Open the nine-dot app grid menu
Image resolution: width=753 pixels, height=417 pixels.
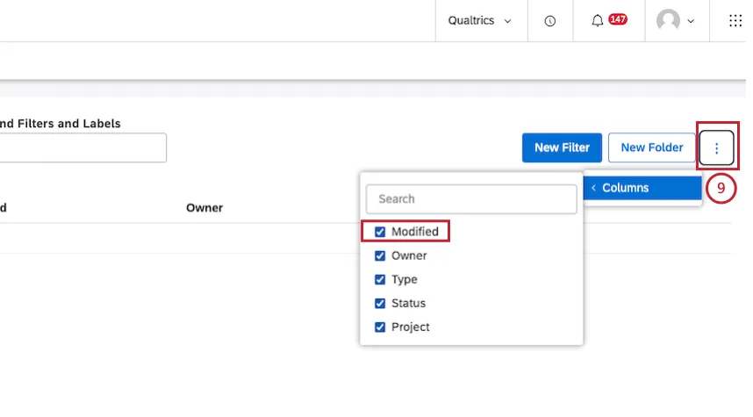[735, 21]
